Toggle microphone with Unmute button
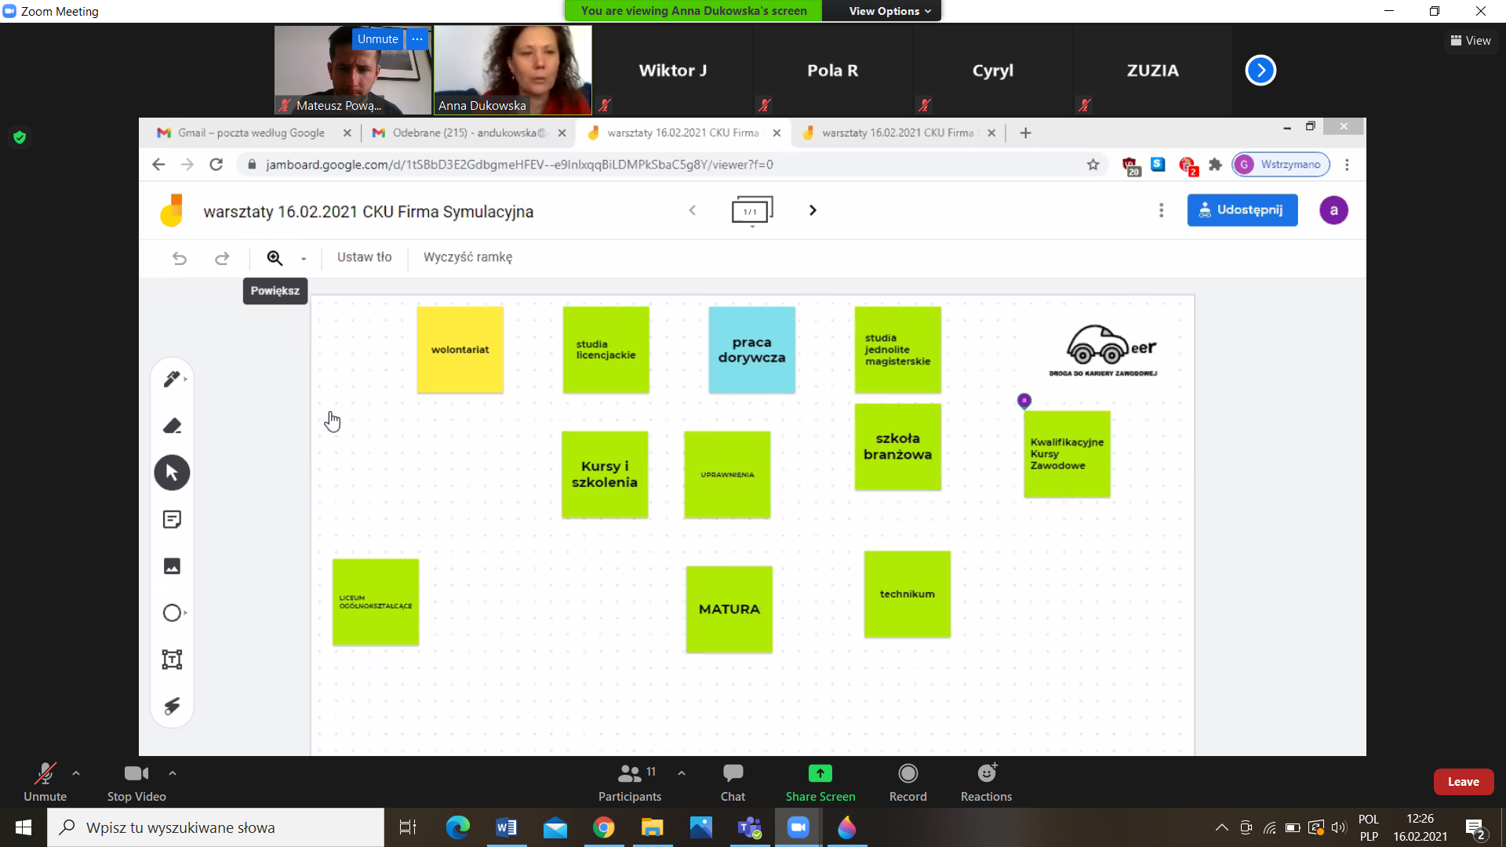1506x847 pixels. (x=45, y=782)
